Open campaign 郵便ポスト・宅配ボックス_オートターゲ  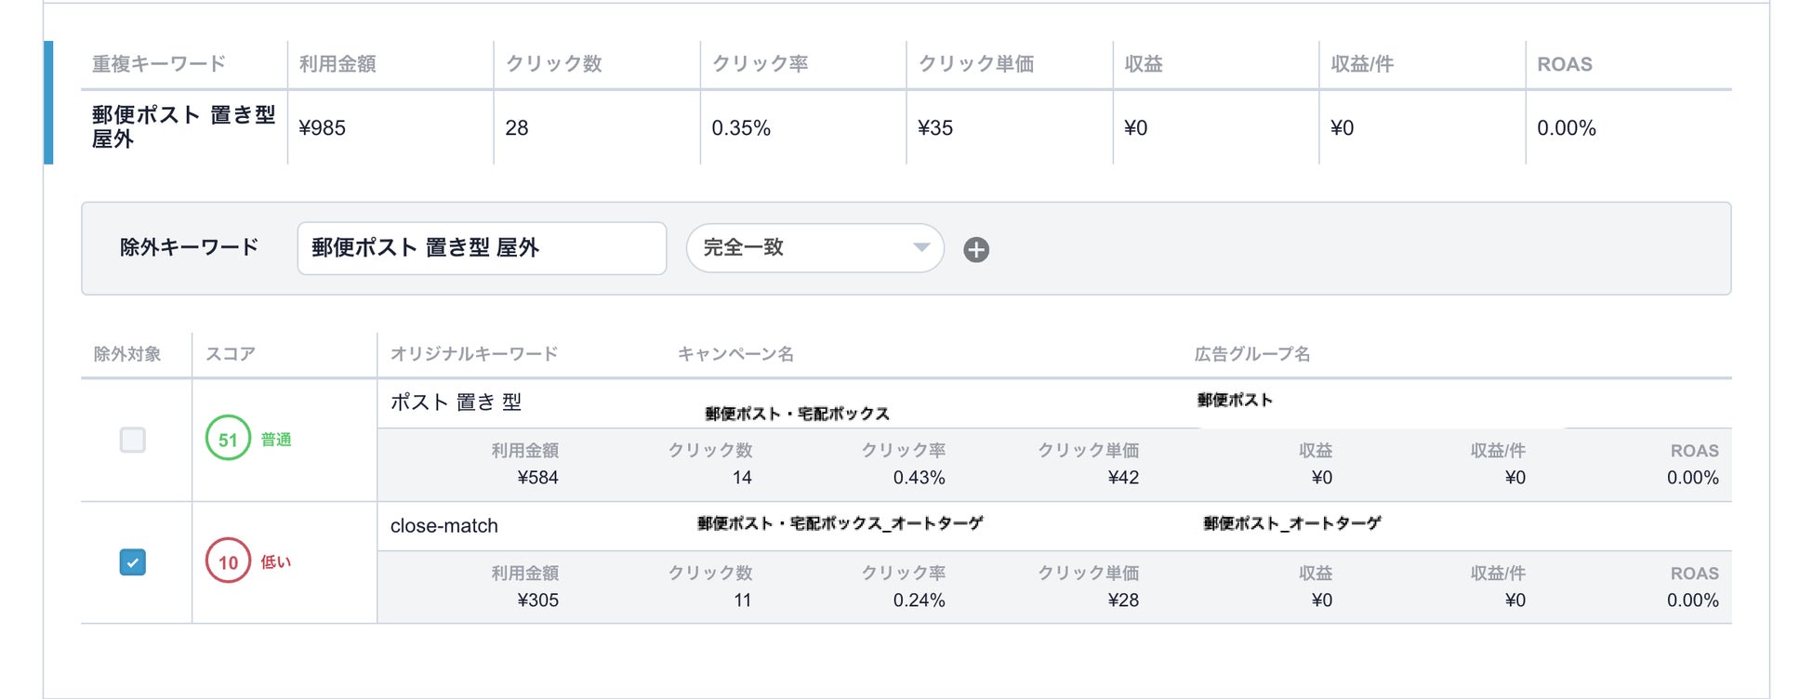click(840, 523)
